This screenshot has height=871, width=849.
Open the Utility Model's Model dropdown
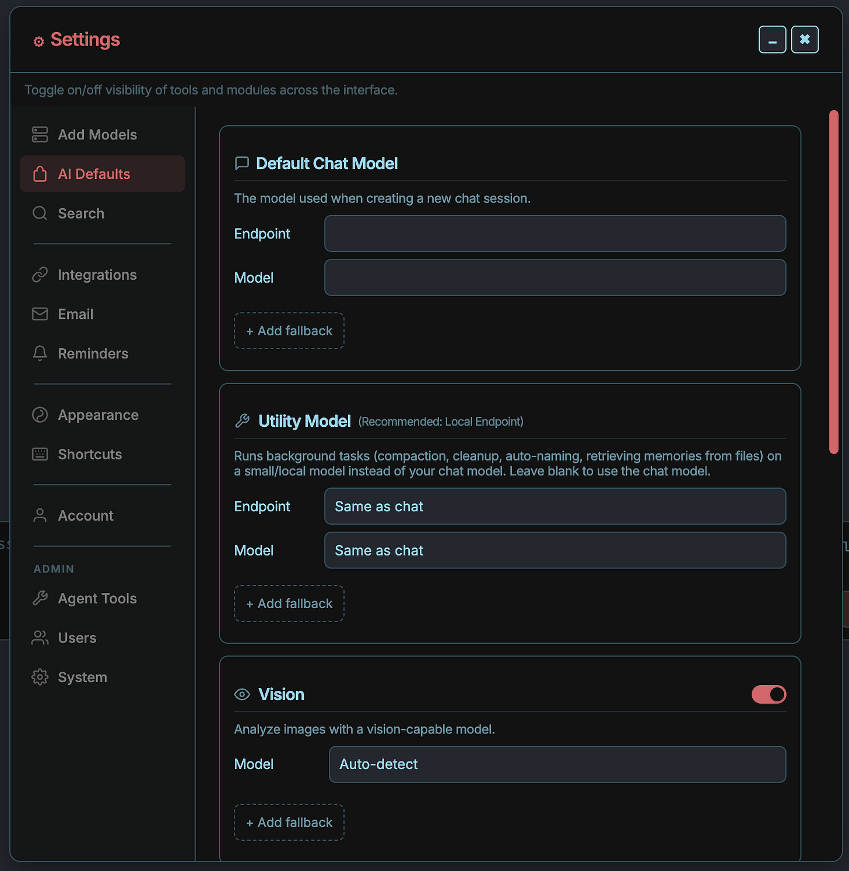click(555, 550)
